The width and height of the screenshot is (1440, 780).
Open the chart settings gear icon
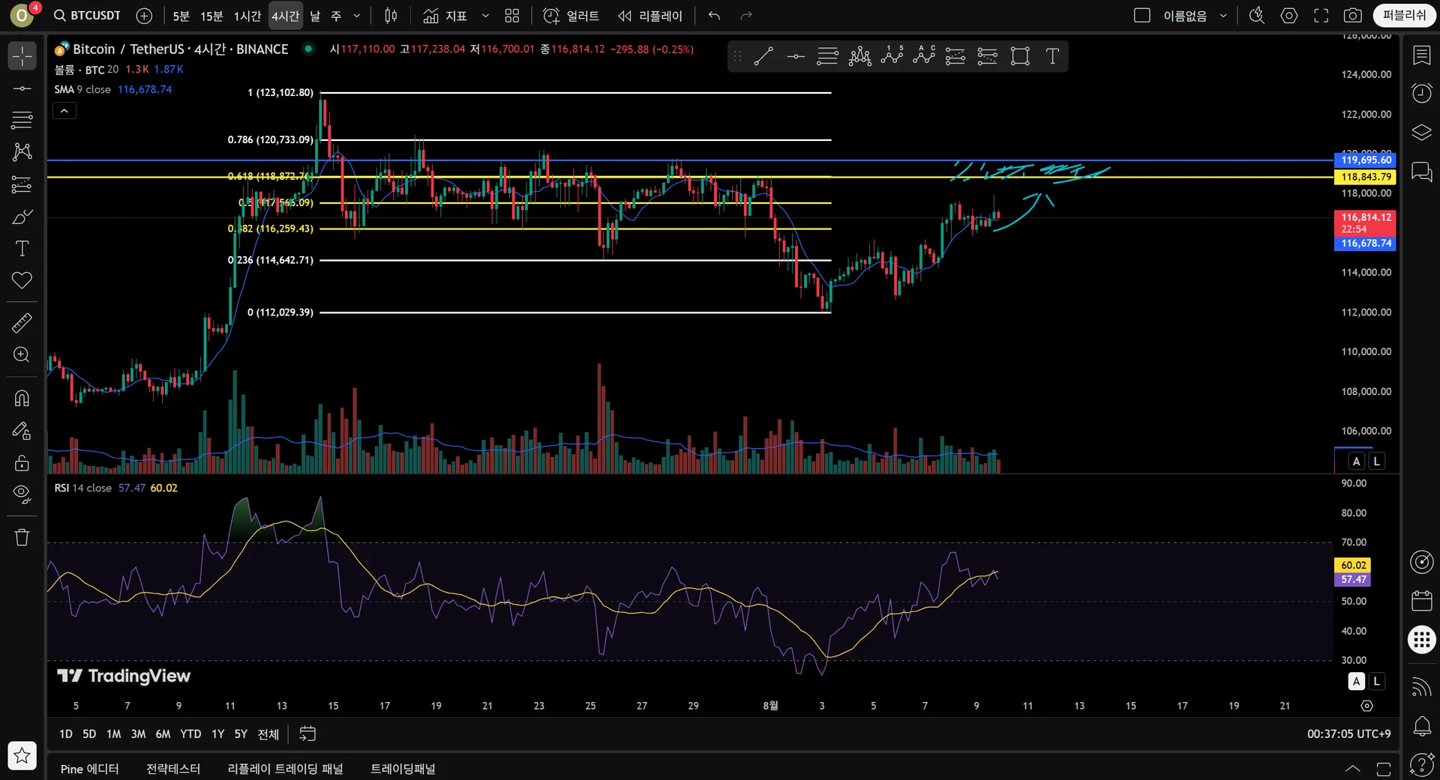coord(1288,16)
